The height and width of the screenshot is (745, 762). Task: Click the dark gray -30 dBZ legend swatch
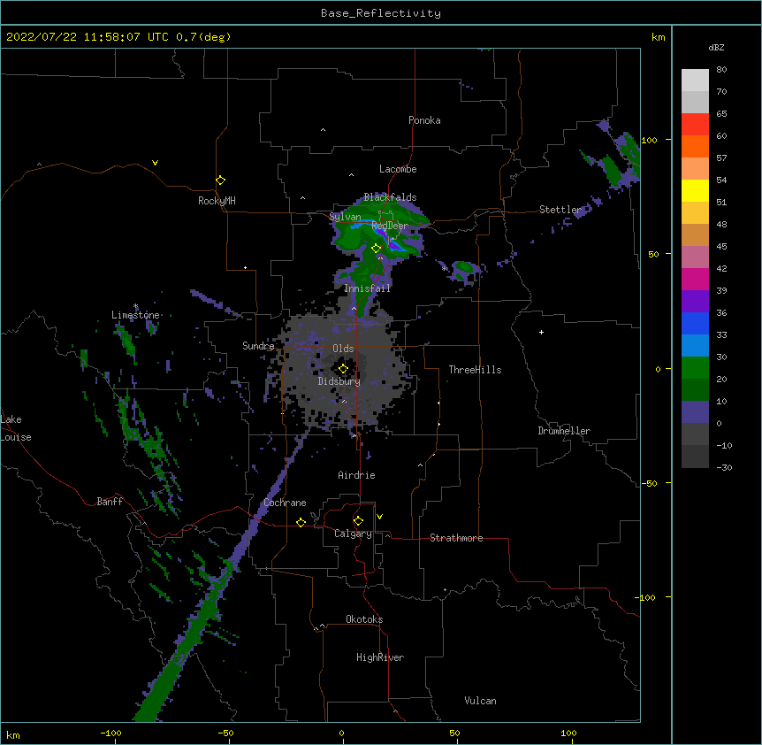pyautogui.click(x=695, y=457)
